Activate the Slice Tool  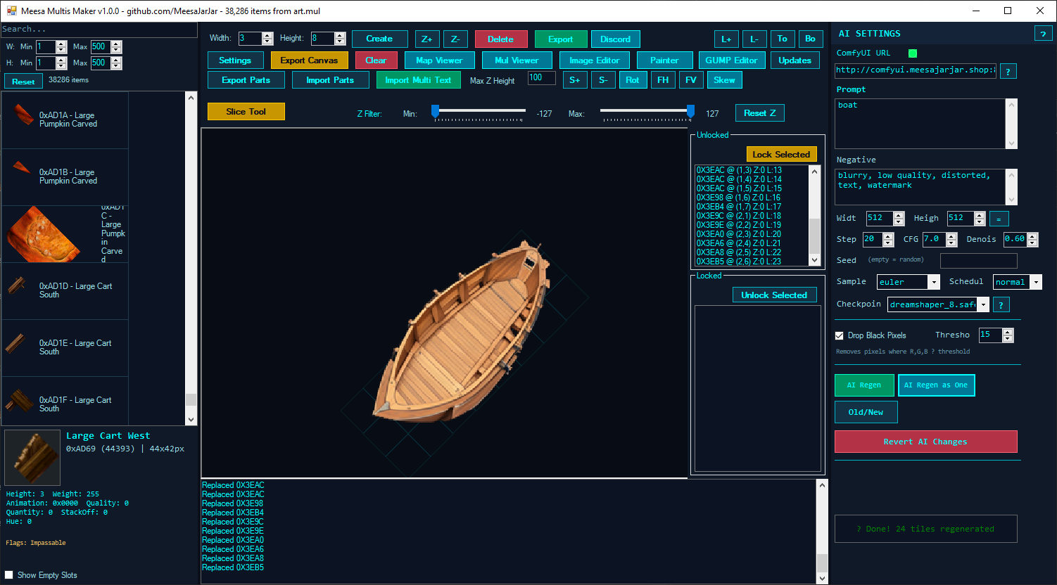pyautogui.click(x=246, y=112)
